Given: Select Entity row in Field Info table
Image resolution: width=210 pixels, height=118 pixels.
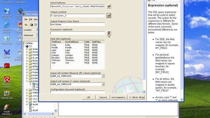Looking at the screenshot, I should click(x=77, y=45).
